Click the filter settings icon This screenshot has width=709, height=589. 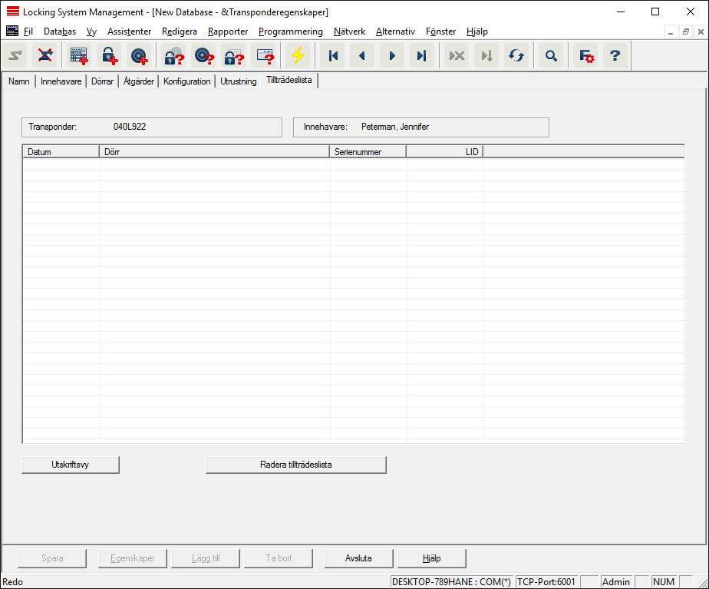pos(586,56)
